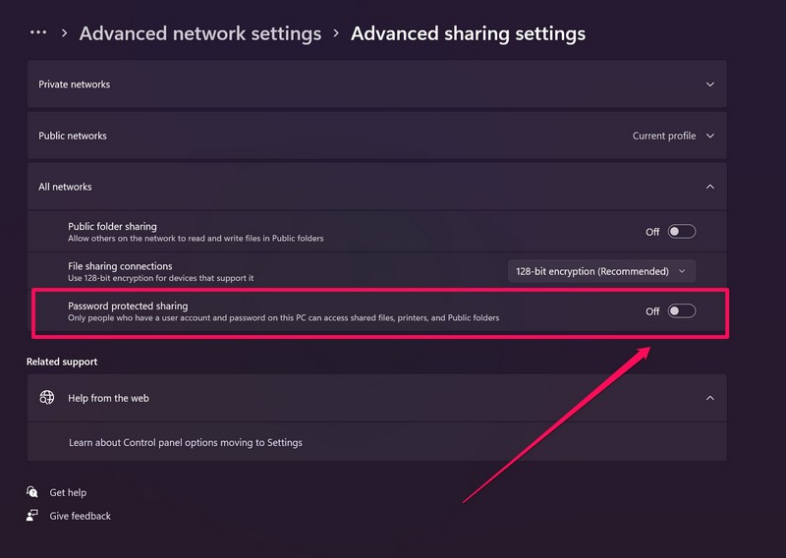This screenshot has height=558, width=786.
Task: Collapse the Help from the web panel
Action: point(710,398)
